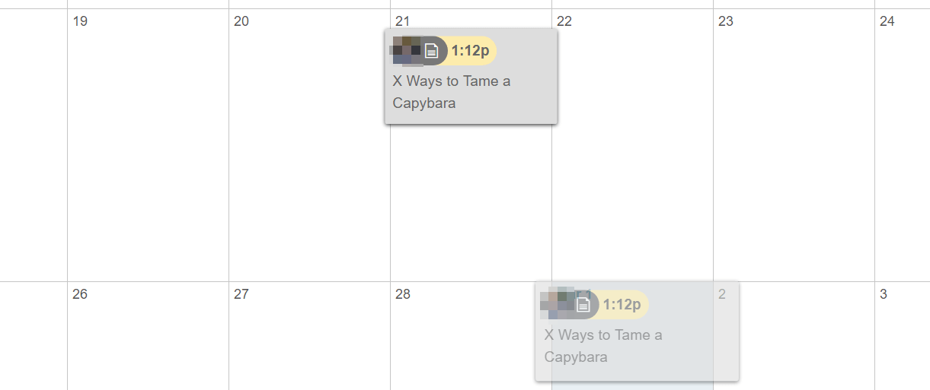930x390 pixels.
Task: Click the date number 23
Action: pos(726,21)
